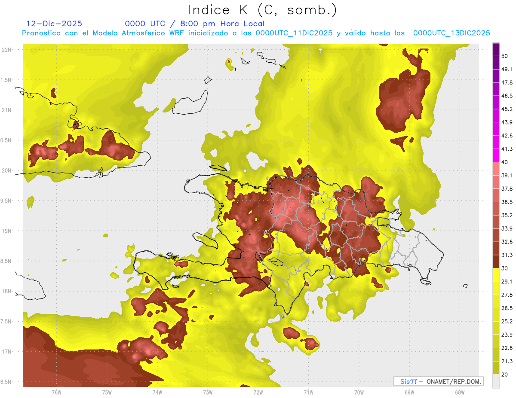The image size is (516, 398).
Task: Click the colorbar label '41.3'
Action: click(507, 149)
